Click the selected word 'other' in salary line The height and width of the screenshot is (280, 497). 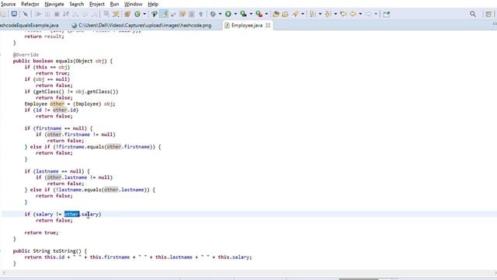(71, 215)
